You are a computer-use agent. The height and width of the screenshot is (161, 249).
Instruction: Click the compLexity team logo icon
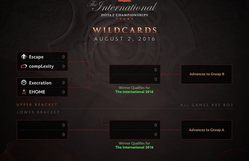(24, 67)
